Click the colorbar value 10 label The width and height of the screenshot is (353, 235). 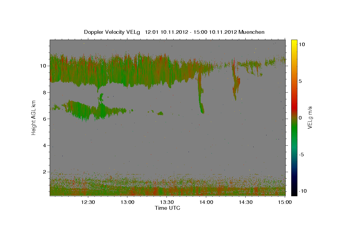point(302,44)
